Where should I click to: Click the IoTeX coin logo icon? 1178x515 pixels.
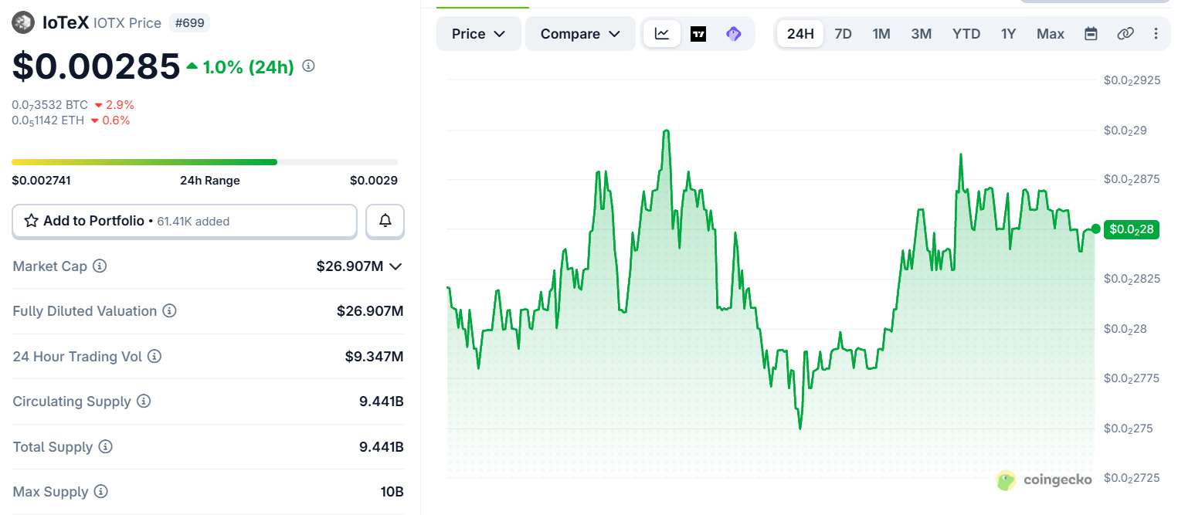tap(24, 23)
